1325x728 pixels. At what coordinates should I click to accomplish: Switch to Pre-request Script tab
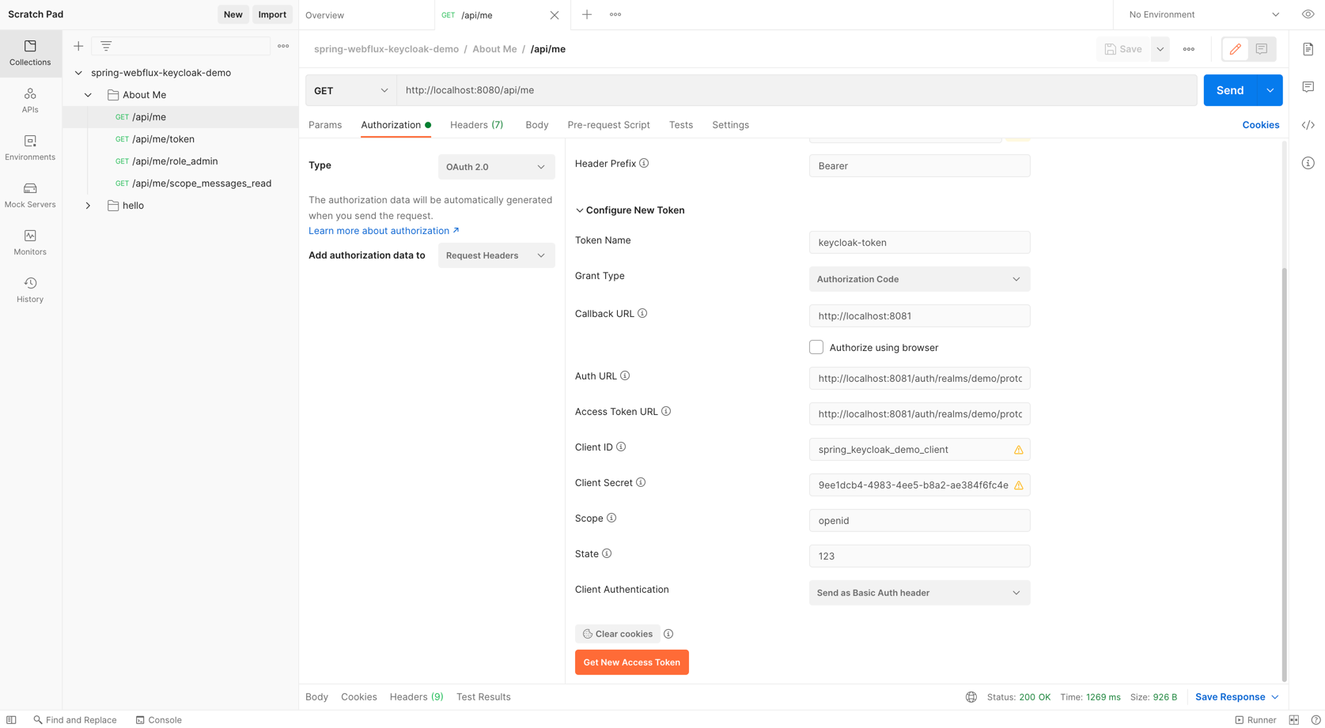[x=608, y=125]
